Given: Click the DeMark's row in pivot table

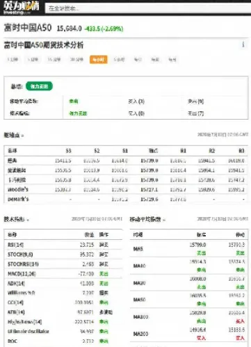Looking at the screenshot, I should (126, 199).
